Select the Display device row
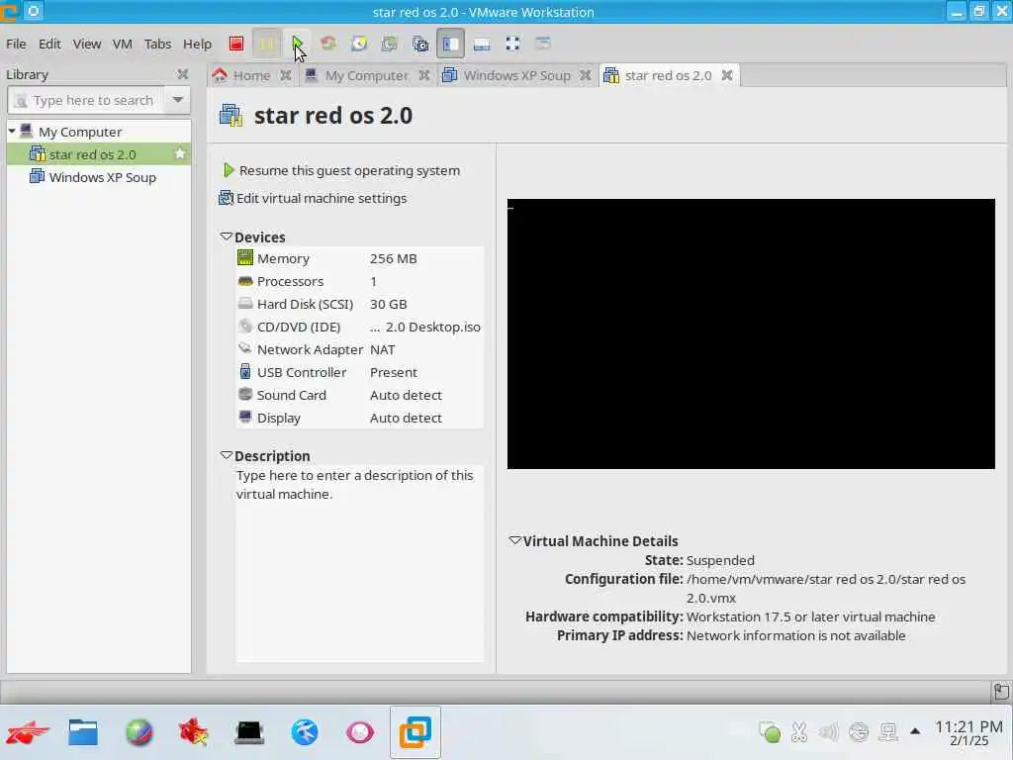 [359, 419]
